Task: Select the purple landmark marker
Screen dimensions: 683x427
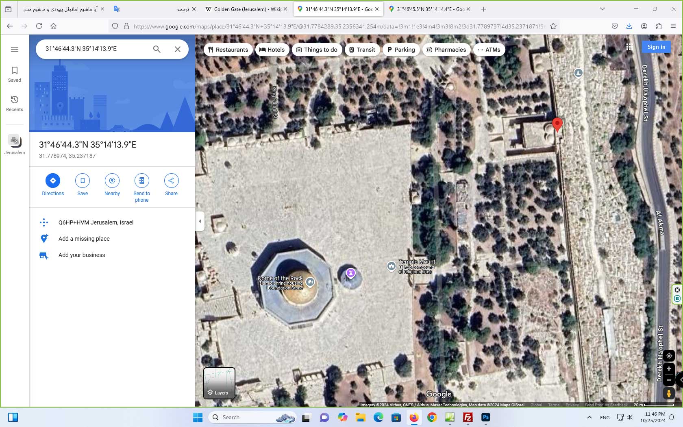Action: coord(350,273)
